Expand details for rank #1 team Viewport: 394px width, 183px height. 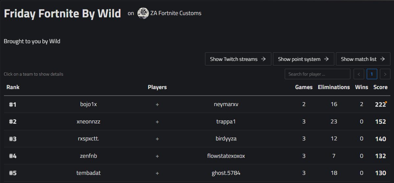click(197, 104)
